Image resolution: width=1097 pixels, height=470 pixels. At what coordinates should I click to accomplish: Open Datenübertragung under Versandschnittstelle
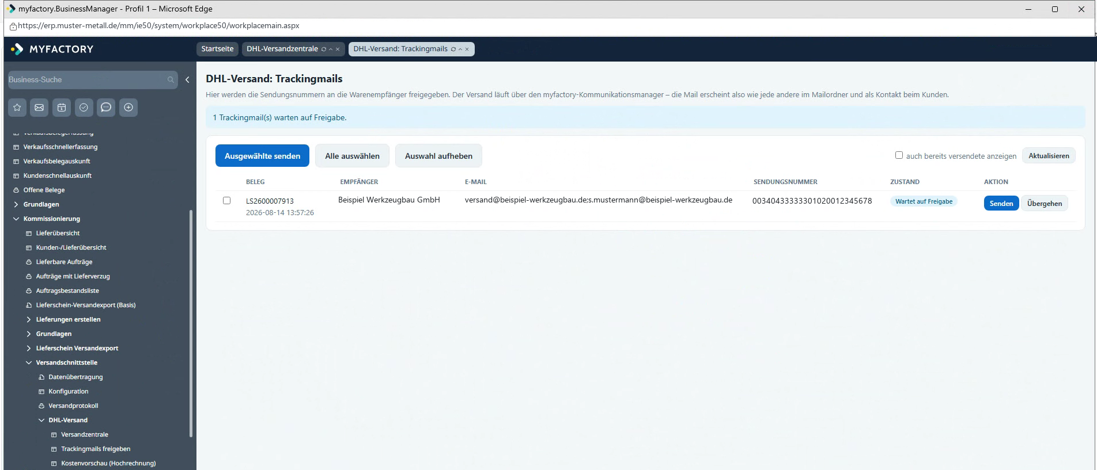point(75,377)
